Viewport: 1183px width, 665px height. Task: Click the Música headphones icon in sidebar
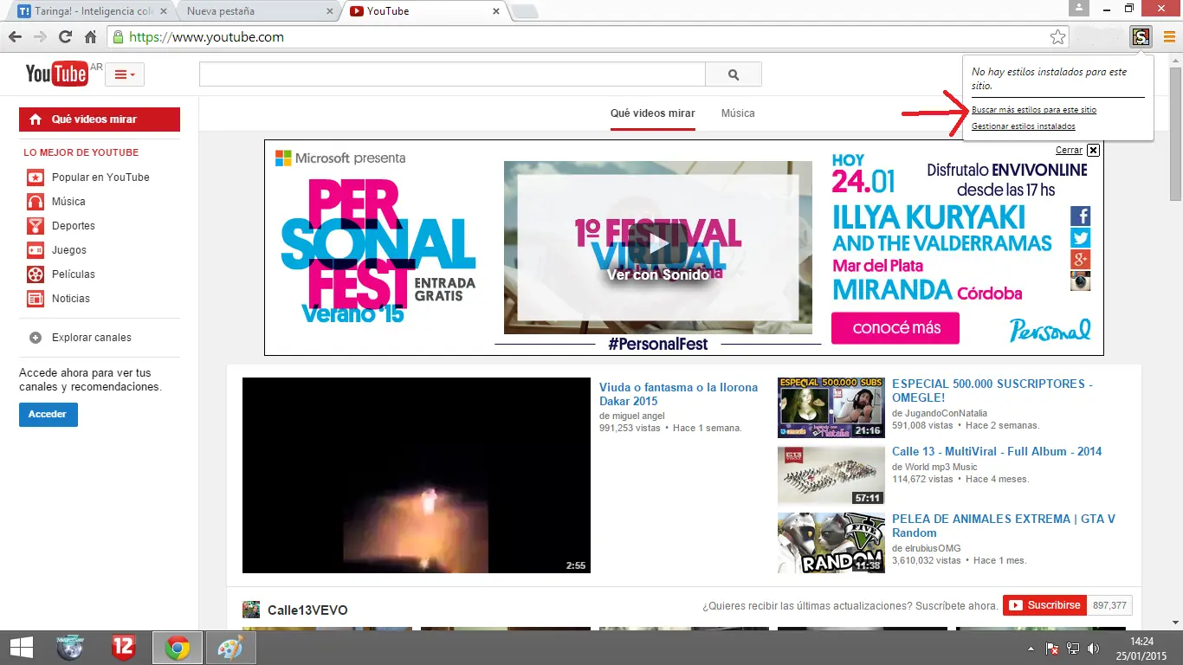pos(35,202)
